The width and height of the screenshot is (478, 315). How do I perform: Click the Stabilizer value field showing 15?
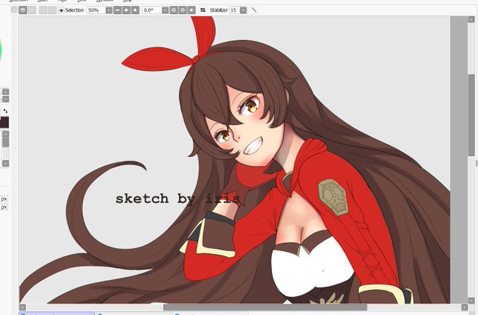point(235,11)
